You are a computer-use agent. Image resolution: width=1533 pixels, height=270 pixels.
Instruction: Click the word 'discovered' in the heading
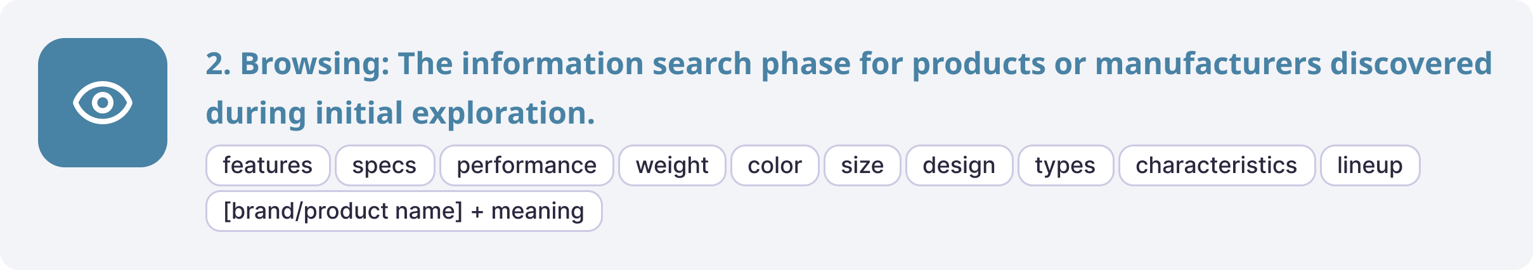click(x=1411, y=64)
